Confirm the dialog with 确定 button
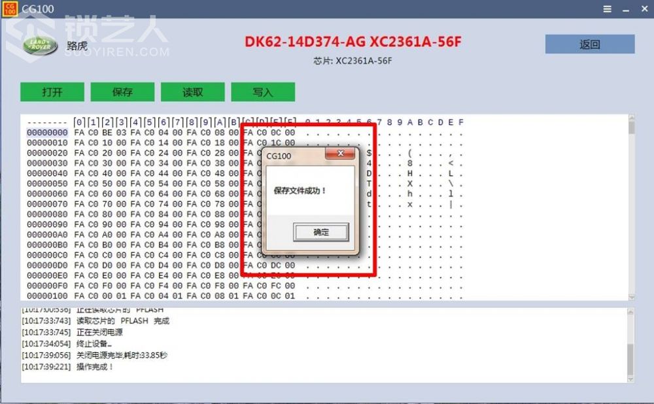Screen dimensions: 654x404 click(320, 232)
